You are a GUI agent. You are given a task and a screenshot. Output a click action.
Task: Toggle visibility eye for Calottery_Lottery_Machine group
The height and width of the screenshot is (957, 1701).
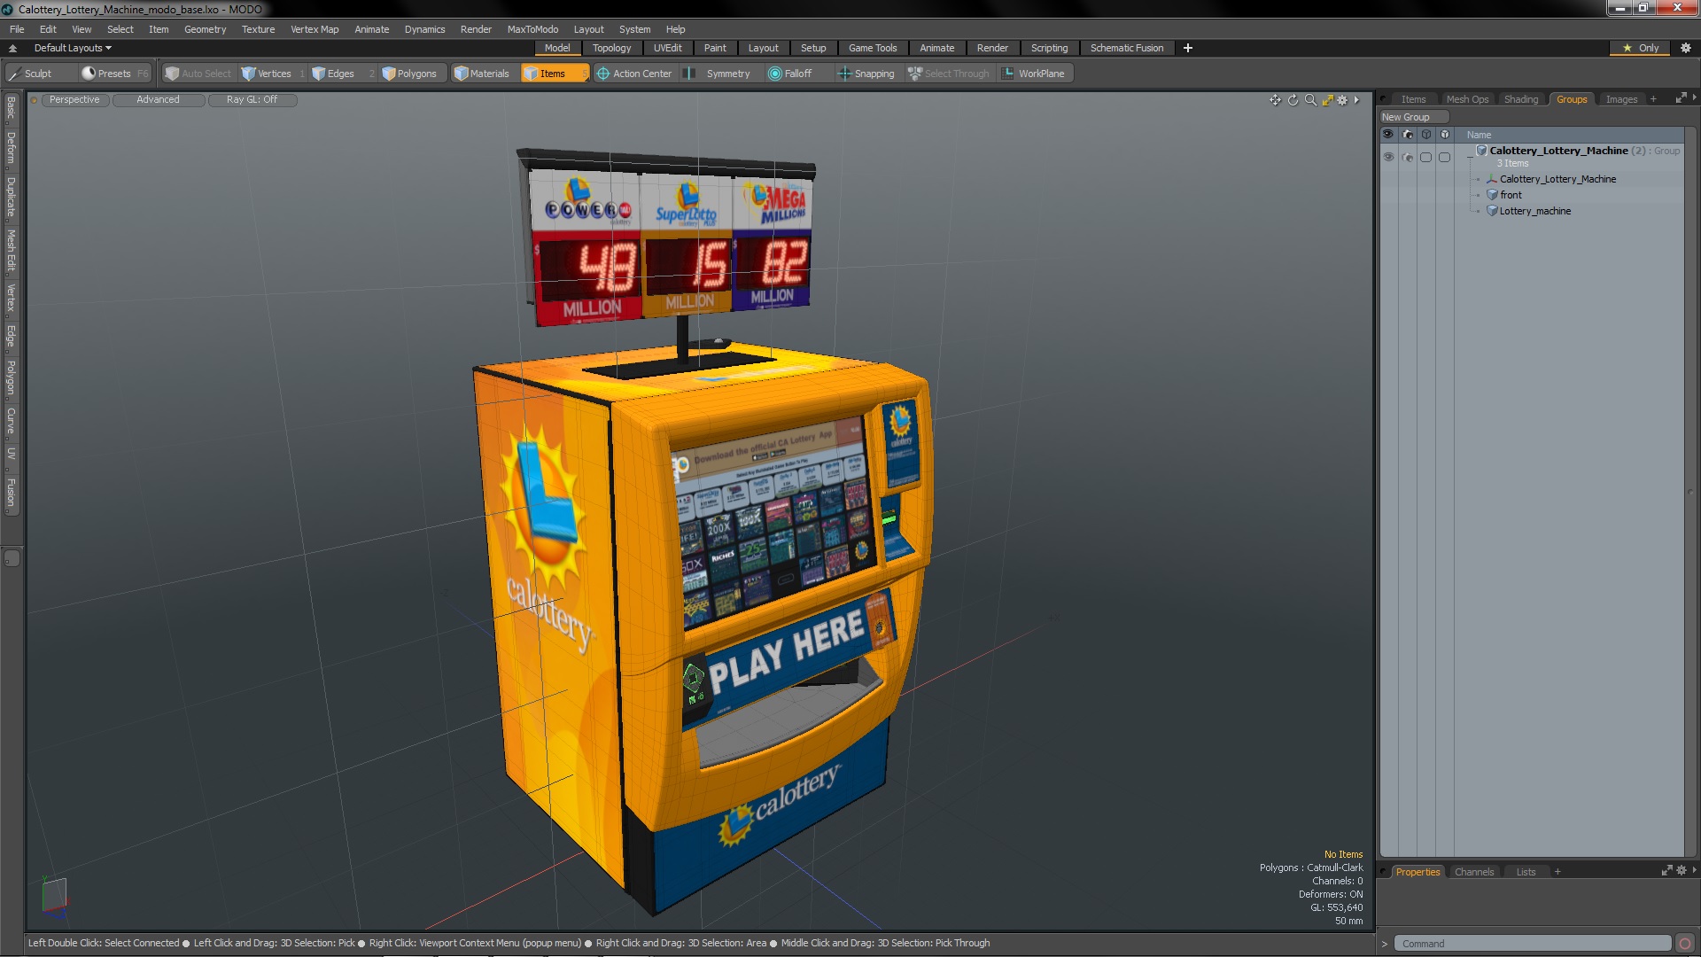[x=1388, y=157]
